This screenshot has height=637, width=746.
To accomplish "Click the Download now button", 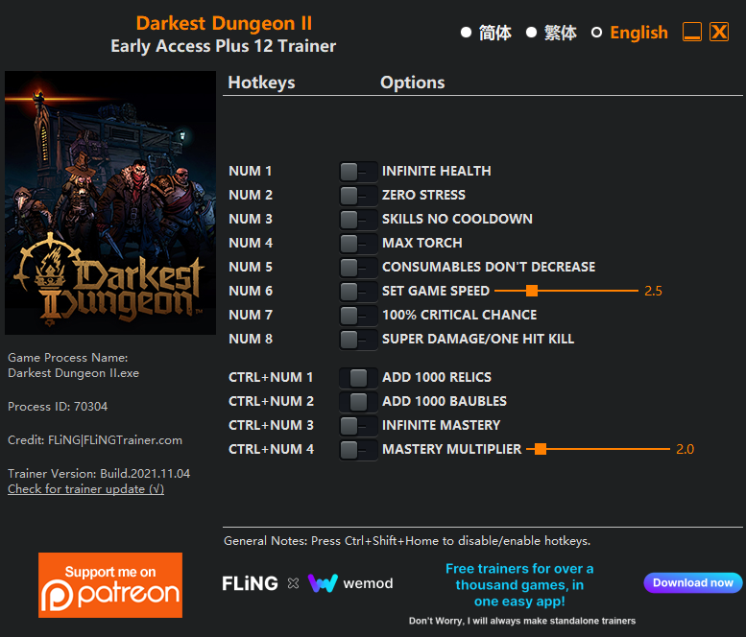I will click(x=693, y=583).
